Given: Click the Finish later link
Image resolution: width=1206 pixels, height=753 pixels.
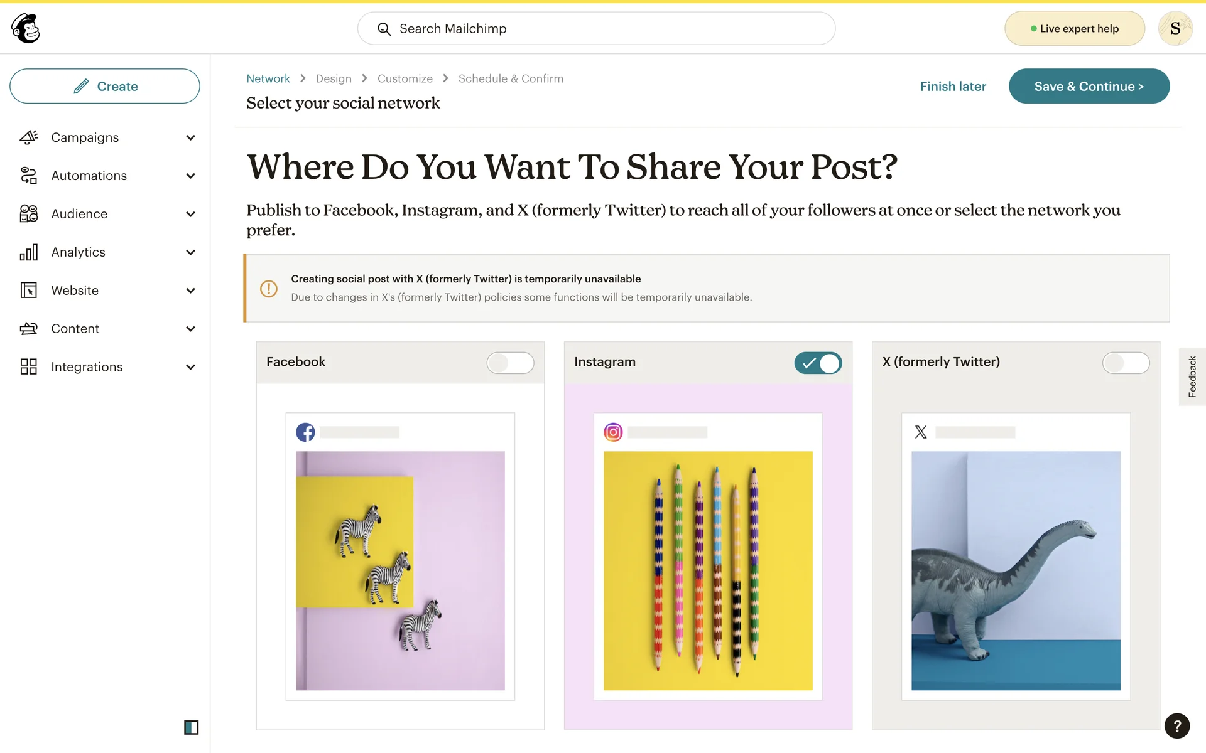Looking at the screenshot, I should 953,87.
